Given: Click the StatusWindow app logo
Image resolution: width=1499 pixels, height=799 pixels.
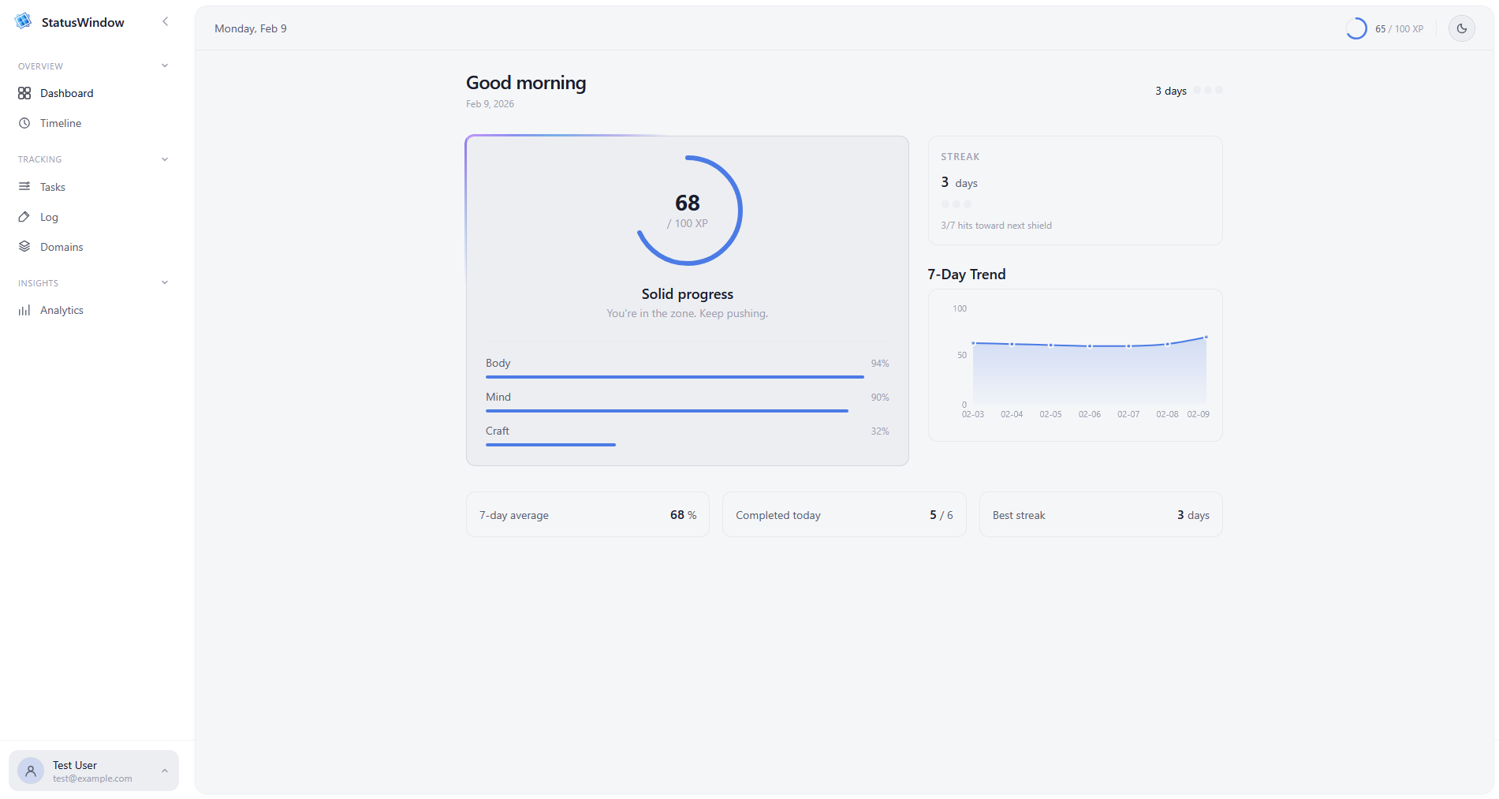Looking at the screenshot, I should tap(24, 21).
